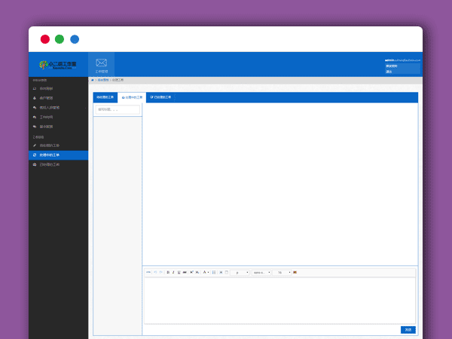Apply strikethrough using the editor toolbar
This screenshot has width=452, height=339.
point(185,272)
